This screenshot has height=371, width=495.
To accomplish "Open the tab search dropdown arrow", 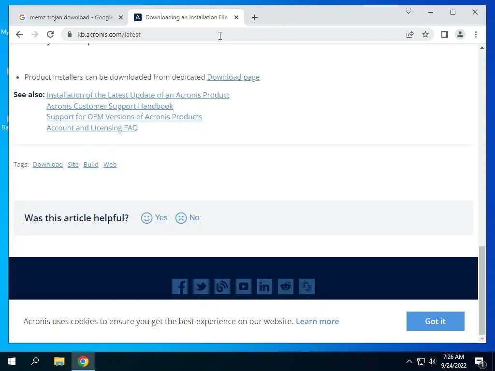I will 408,12.
